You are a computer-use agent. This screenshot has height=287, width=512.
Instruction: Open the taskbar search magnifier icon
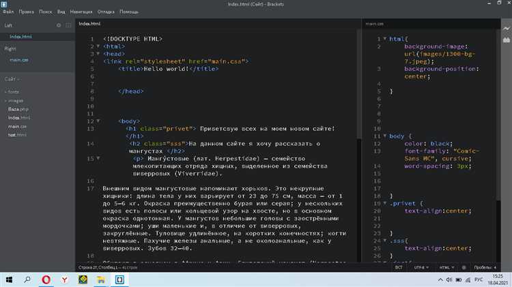(x=28, y=280)
